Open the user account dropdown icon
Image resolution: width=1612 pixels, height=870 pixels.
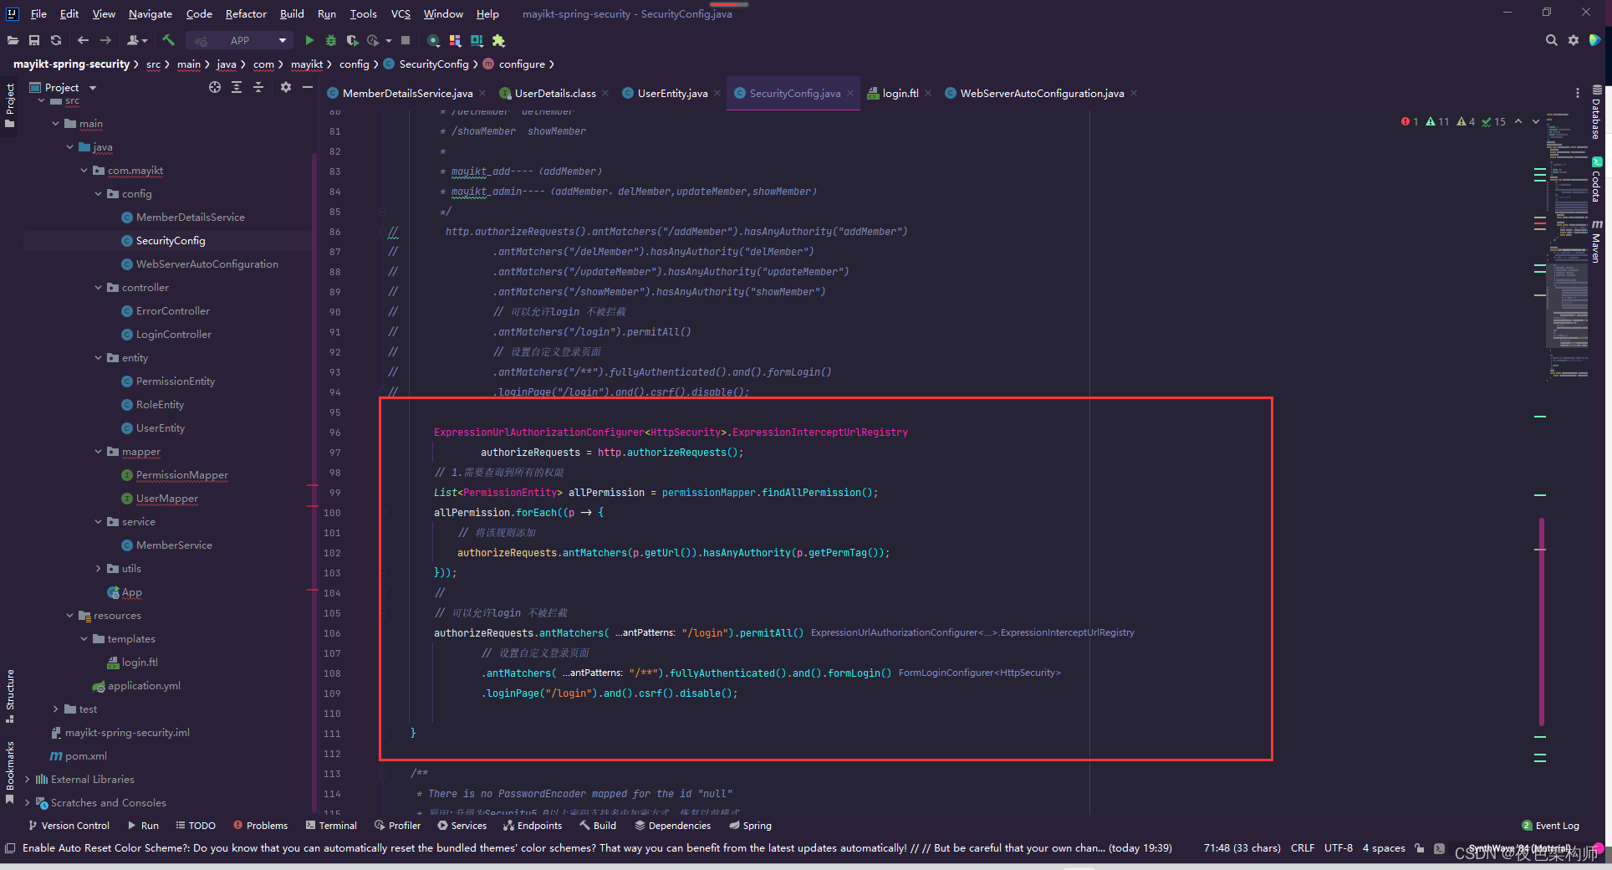137,40
